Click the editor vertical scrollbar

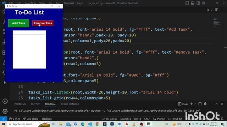tap(226, 58)
